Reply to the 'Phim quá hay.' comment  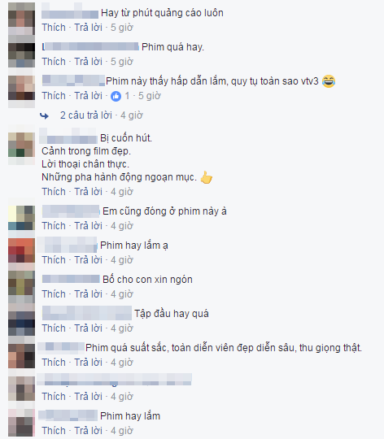(88, 62)
